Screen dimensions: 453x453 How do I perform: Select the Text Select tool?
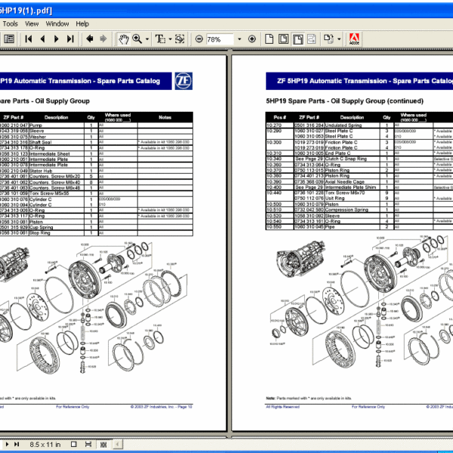click(160, 39)
